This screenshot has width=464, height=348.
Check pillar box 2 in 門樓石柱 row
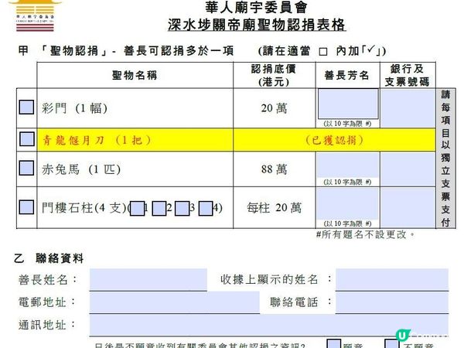pyautogui.click(x=159, y=208)
